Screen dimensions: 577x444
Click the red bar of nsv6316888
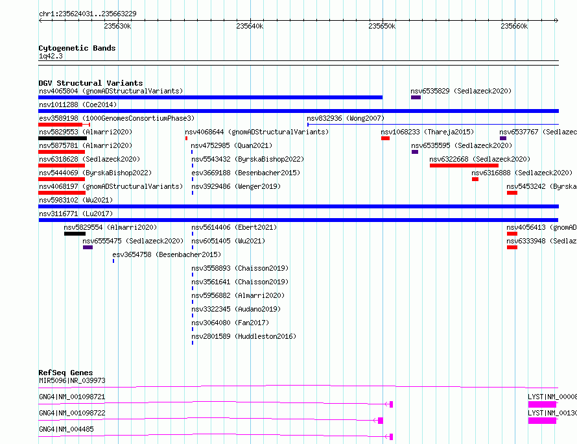[x=475, y=179]
